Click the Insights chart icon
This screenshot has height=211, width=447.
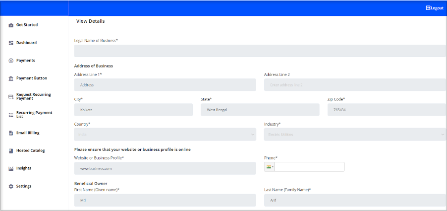click(x=11, y=169)
